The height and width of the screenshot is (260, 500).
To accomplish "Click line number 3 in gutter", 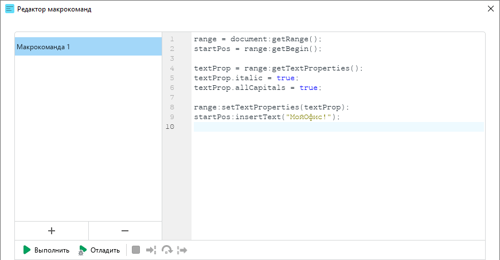I will click(172, 58).
